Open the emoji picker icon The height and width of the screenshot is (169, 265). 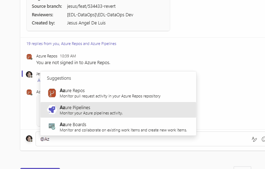263,139
